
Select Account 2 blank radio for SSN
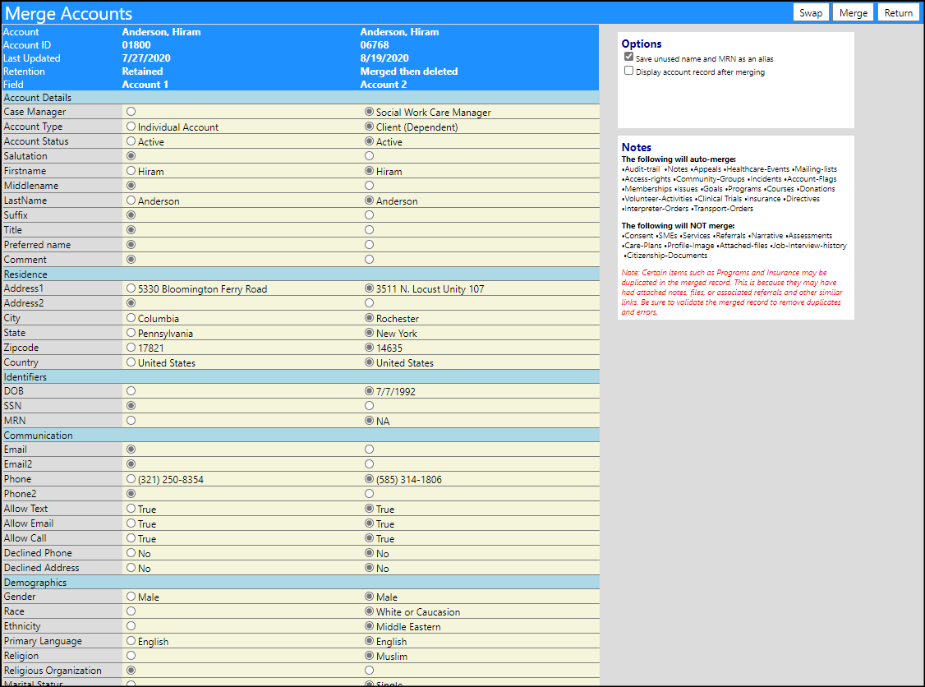point(370,405)
